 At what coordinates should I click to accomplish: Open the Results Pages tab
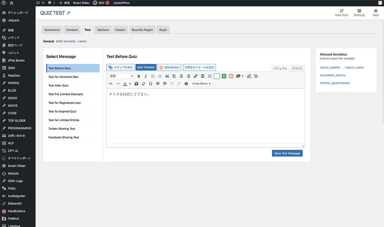pyautogui.click(x=142, y=30)
